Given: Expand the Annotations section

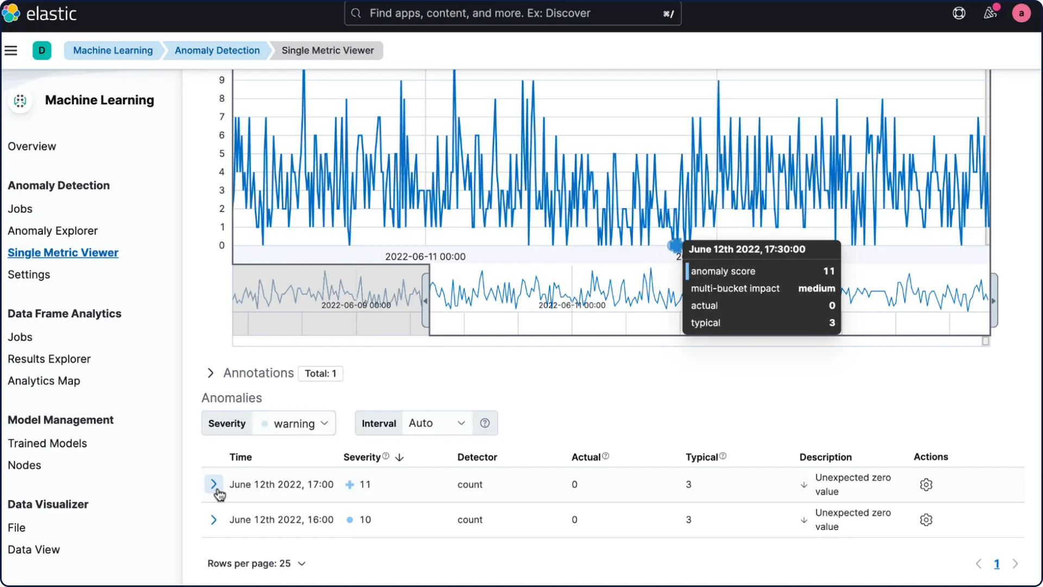Looking at the screenshot, I should point(211,373).
